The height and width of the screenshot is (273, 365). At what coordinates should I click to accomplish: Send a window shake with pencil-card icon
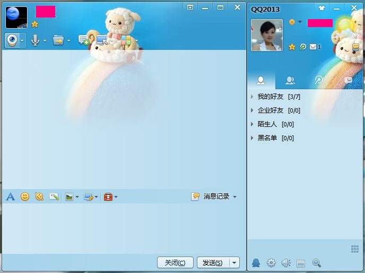[54, 197]
